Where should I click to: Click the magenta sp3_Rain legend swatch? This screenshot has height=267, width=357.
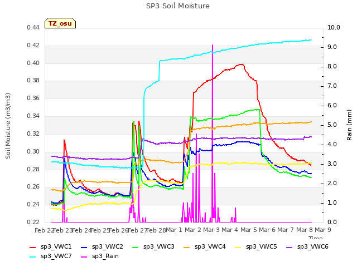click(84, 257)
